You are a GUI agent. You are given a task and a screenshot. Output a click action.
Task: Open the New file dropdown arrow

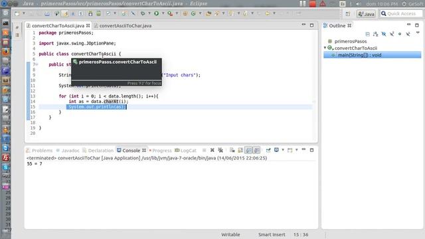(x=24, y=13)
